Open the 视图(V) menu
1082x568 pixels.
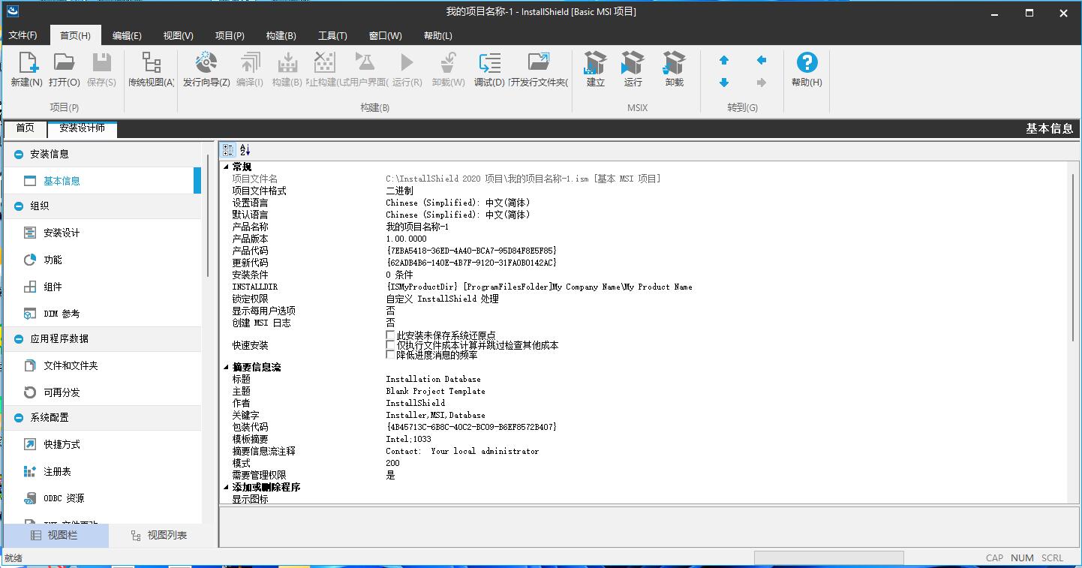(178, 35)
